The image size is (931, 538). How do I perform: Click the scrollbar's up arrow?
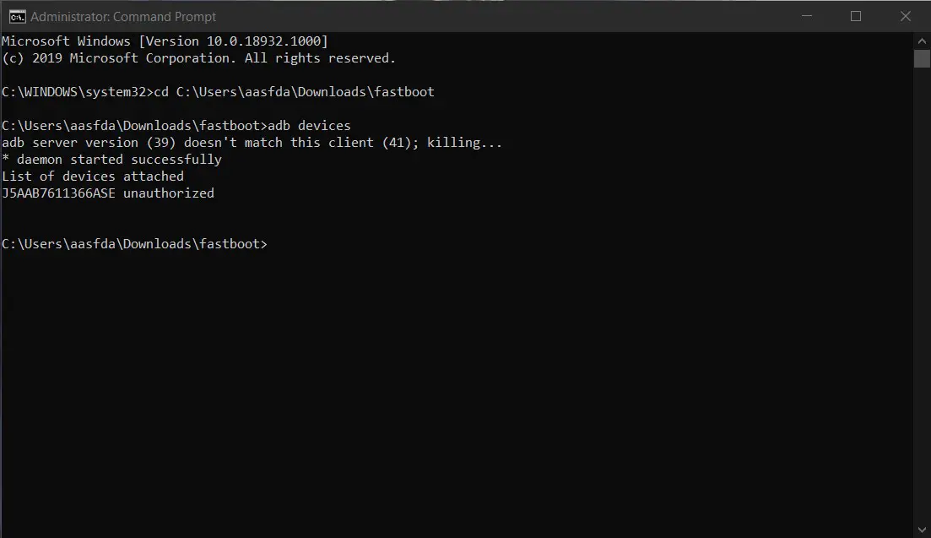[x=922, y=41]
